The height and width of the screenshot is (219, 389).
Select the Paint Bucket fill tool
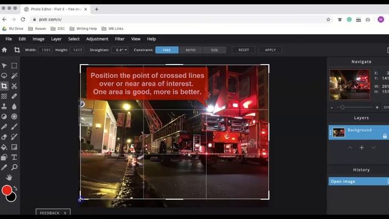point(4,147)
